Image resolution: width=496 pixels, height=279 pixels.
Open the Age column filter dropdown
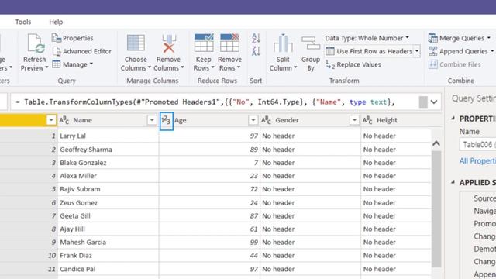253,120
